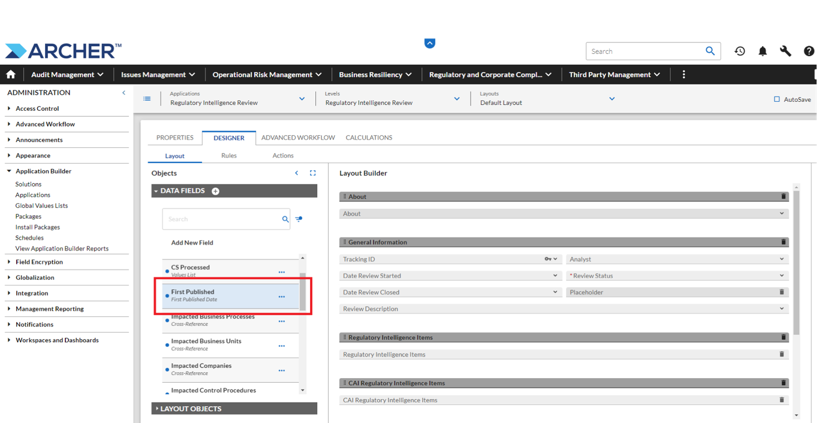Image resolution: width=825 pixels, height=423 pixels.
Task: Open the Rules sub-tab
Action: click(229, 156)
